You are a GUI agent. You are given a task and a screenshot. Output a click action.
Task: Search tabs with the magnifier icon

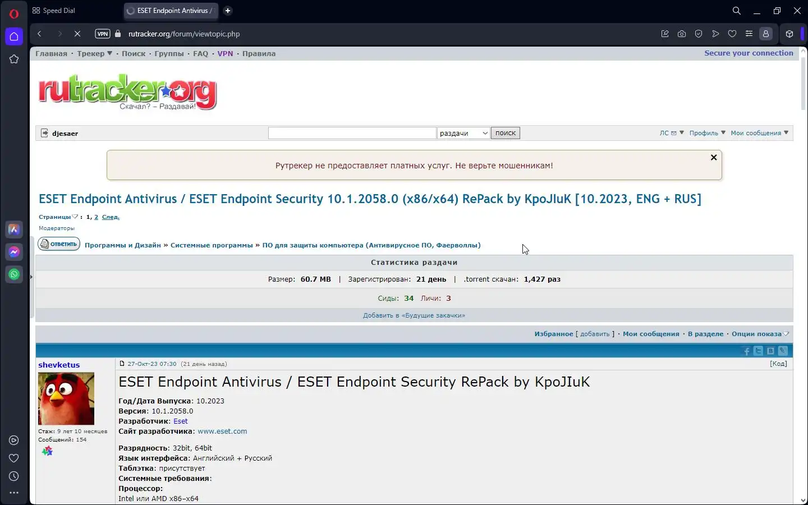coord(737,11)
